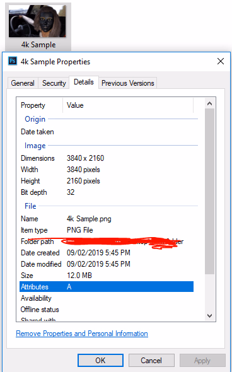Image resolution: width=232 pixels, height=372 pixels.
Task: Click the Cancel button
Action: click(x=151, y=361)
